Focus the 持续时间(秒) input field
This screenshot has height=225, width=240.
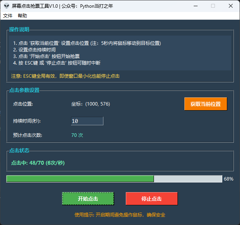click(x=87, y=121)
